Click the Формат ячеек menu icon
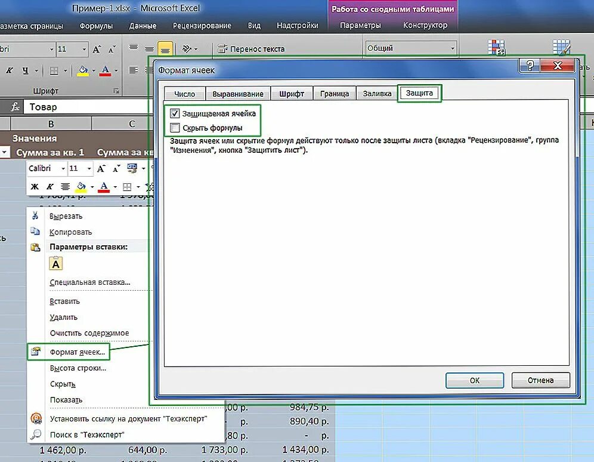 (36, 352)
